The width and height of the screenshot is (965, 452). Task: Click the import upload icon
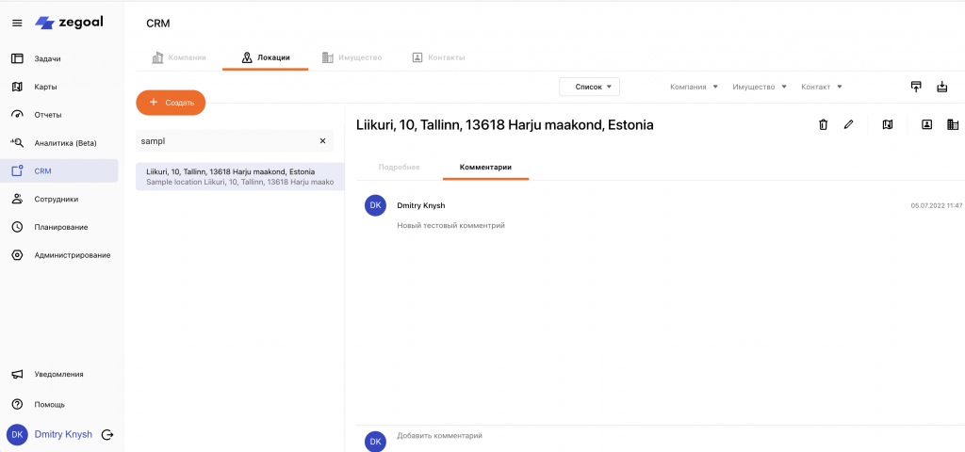(x=915, y=87)
